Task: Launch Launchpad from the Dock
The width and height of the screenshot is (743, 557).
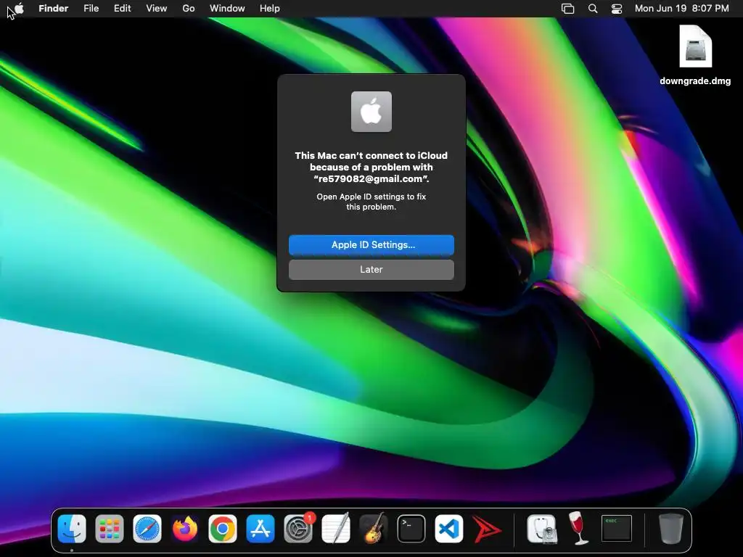Action: 110,529
